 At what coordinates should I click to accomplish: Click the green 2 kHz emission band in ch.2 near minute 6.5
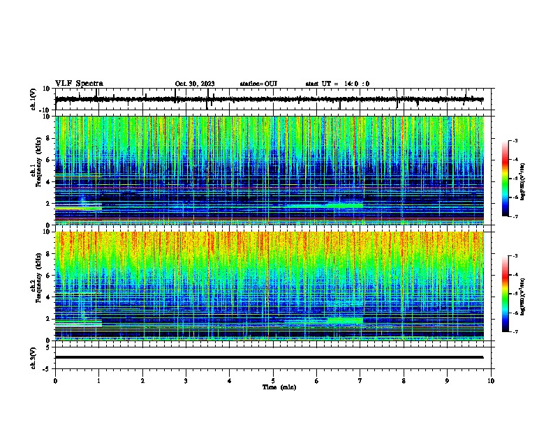(345, 320)
